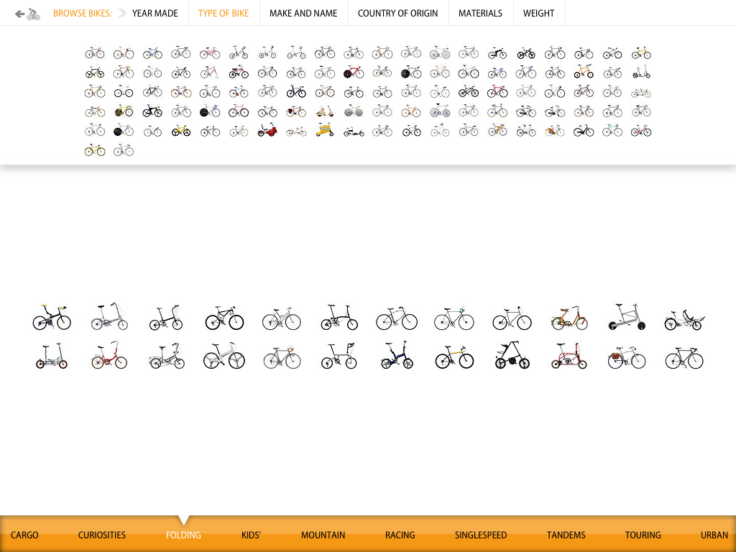
Task: Switch to Make and Name tab
Action: coord(303,14)
